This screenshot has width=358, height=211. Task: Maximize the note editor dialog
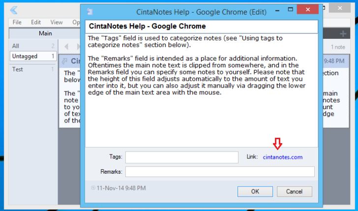click(287, 10)
